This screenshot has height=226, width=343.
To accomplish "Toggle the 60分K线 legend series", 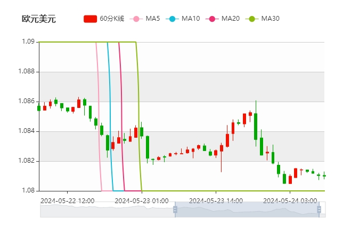I will click(104, 19).
